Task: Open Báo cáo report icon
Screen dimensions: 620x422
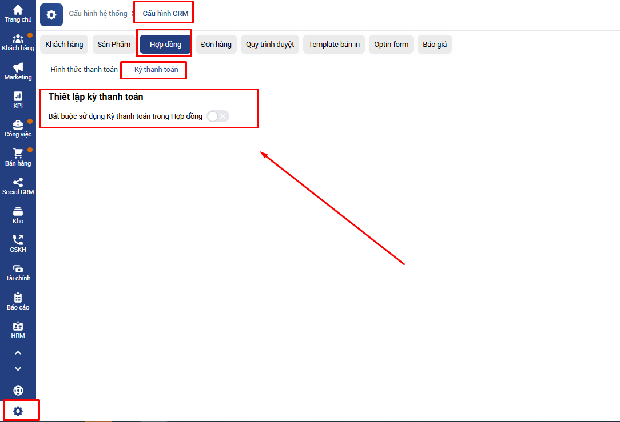Action: [x=18, y=301]
